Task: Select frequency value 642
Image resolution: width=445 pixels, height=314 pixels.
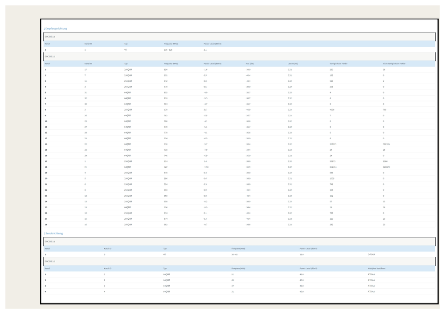Action: click(x=165, y=81)
